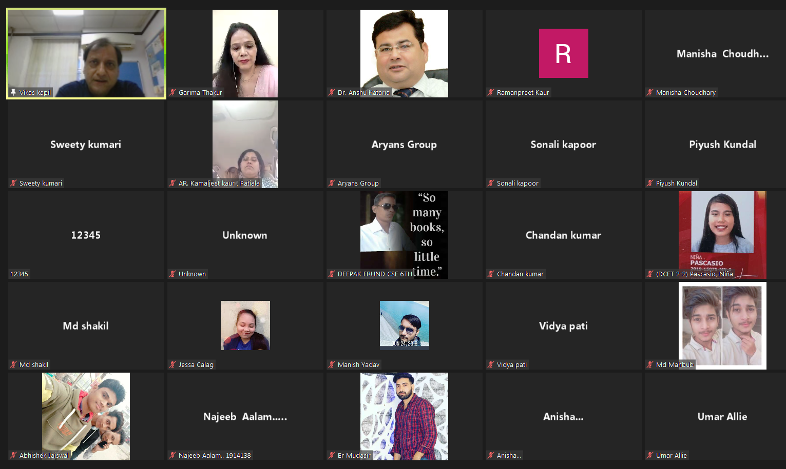The height and width of the screenshot is (469, 786).
Task: Click the pin icon beside Vikas kapil
Action: point(13,92)
